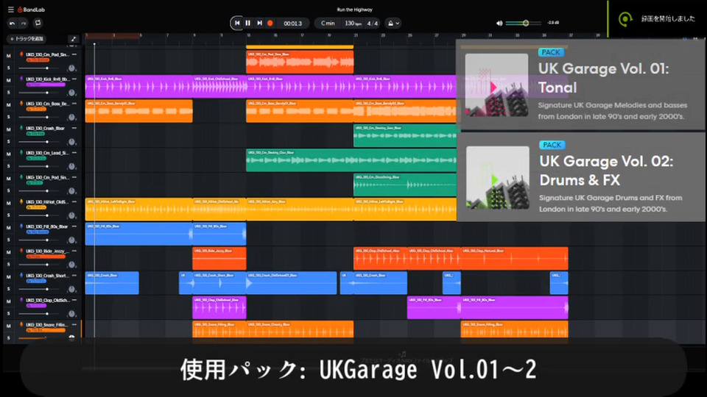Viewport: 707px width, 397px height.
Task: Open options menu for Cm_Bass track
Action: 74,104
